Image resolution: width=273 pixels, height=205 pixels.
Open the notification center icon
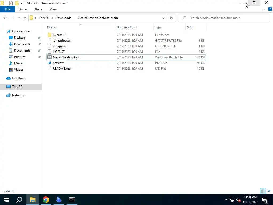coord(265,200)
